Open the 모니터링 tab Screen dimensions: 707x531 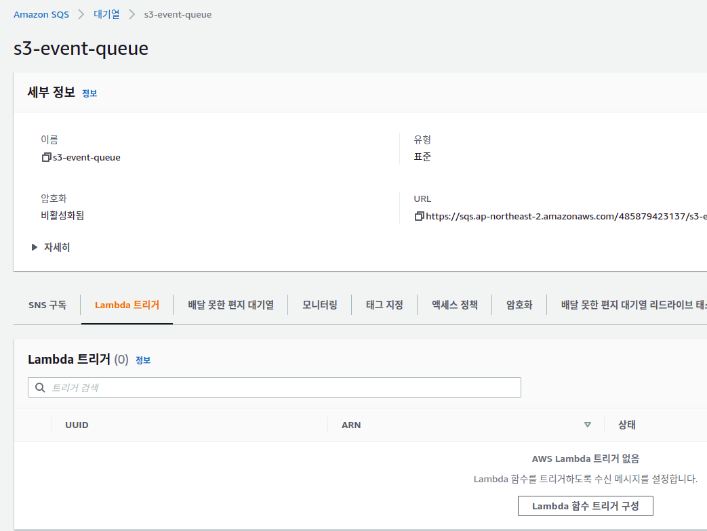click(320, 305)
